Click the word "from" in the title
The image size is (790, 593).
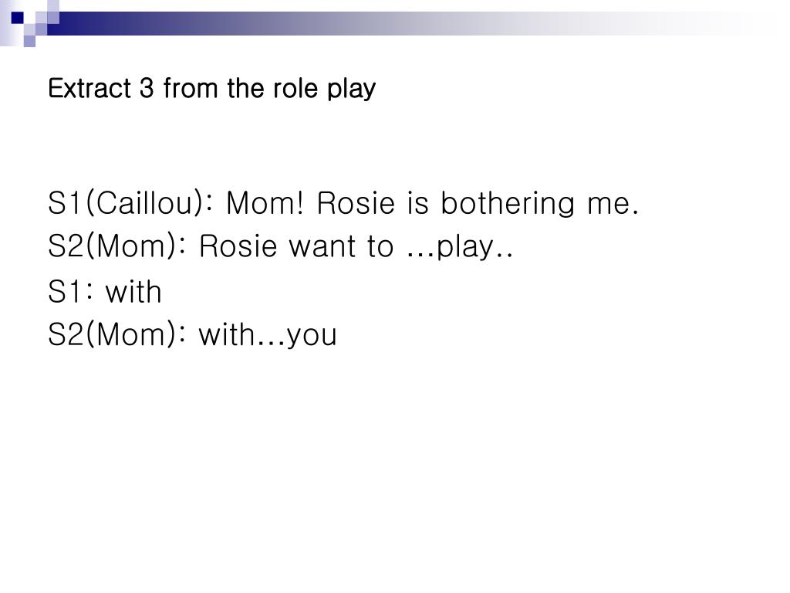[x=191, y=89]
